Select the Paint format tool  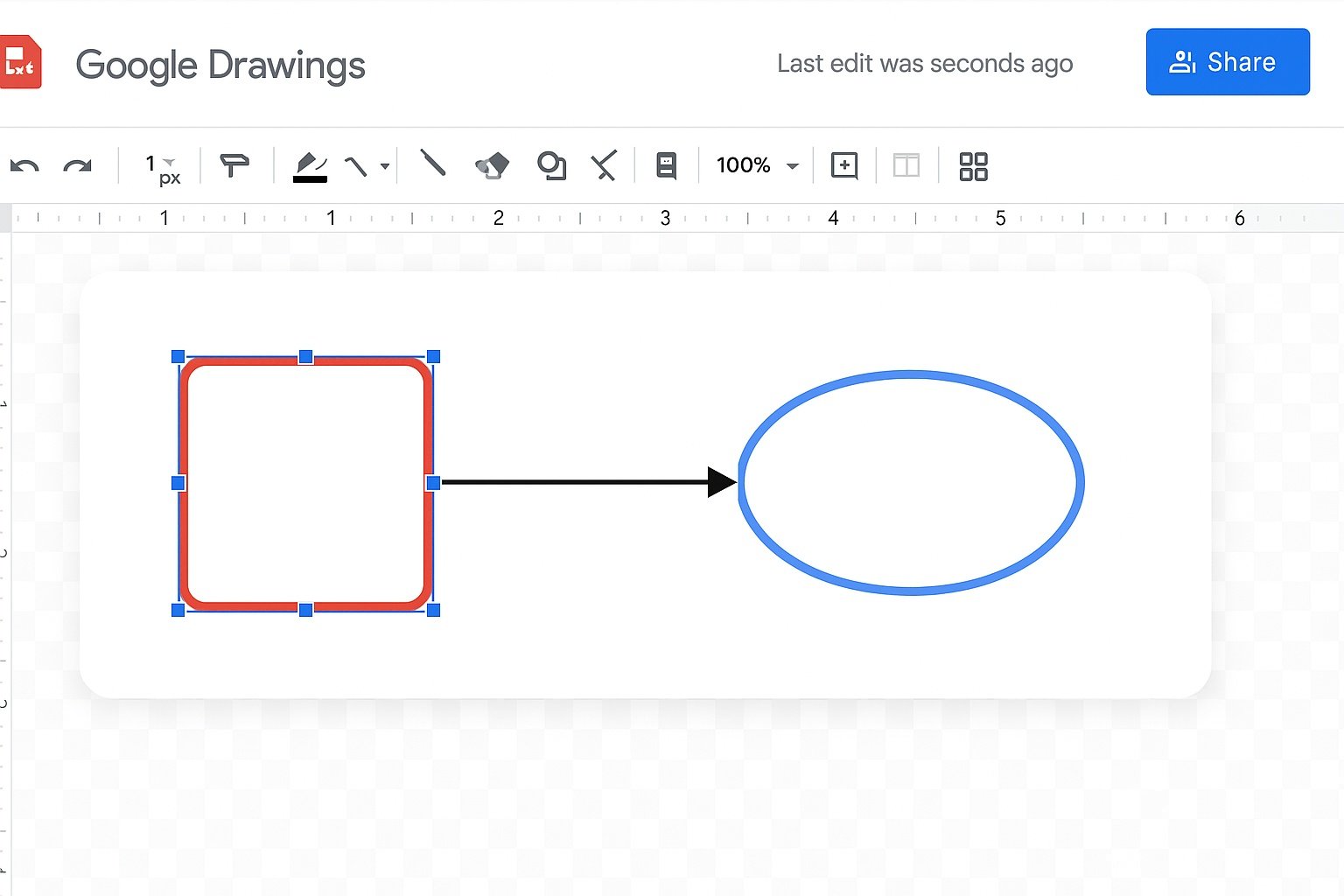pos(234,165)
